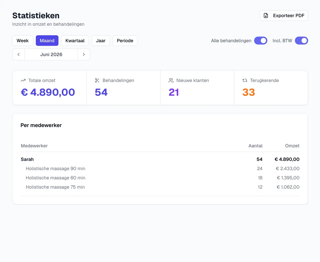
Task: Disable the Incl. BTW switch
Action: point(301,41)
